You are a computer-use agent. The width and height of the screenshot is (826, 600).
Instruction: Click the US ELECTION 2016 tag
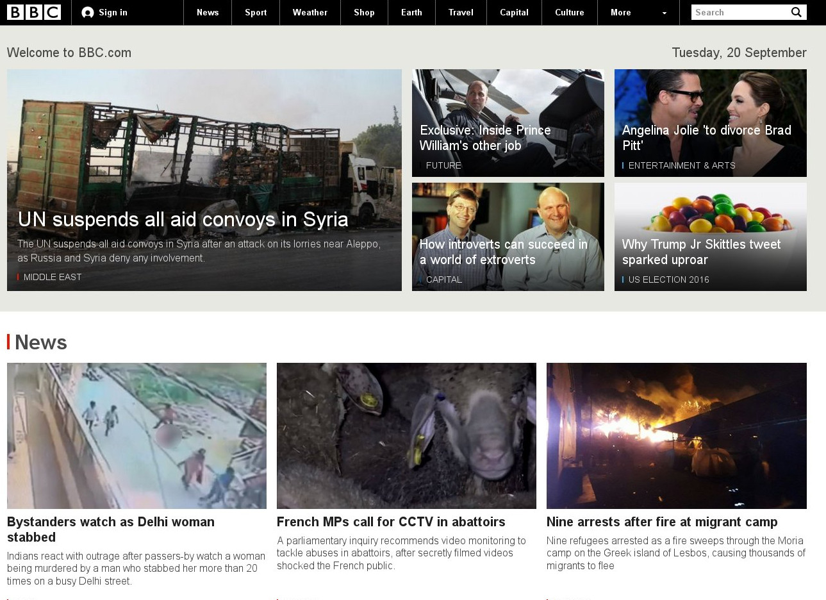[x=668, y=279]
